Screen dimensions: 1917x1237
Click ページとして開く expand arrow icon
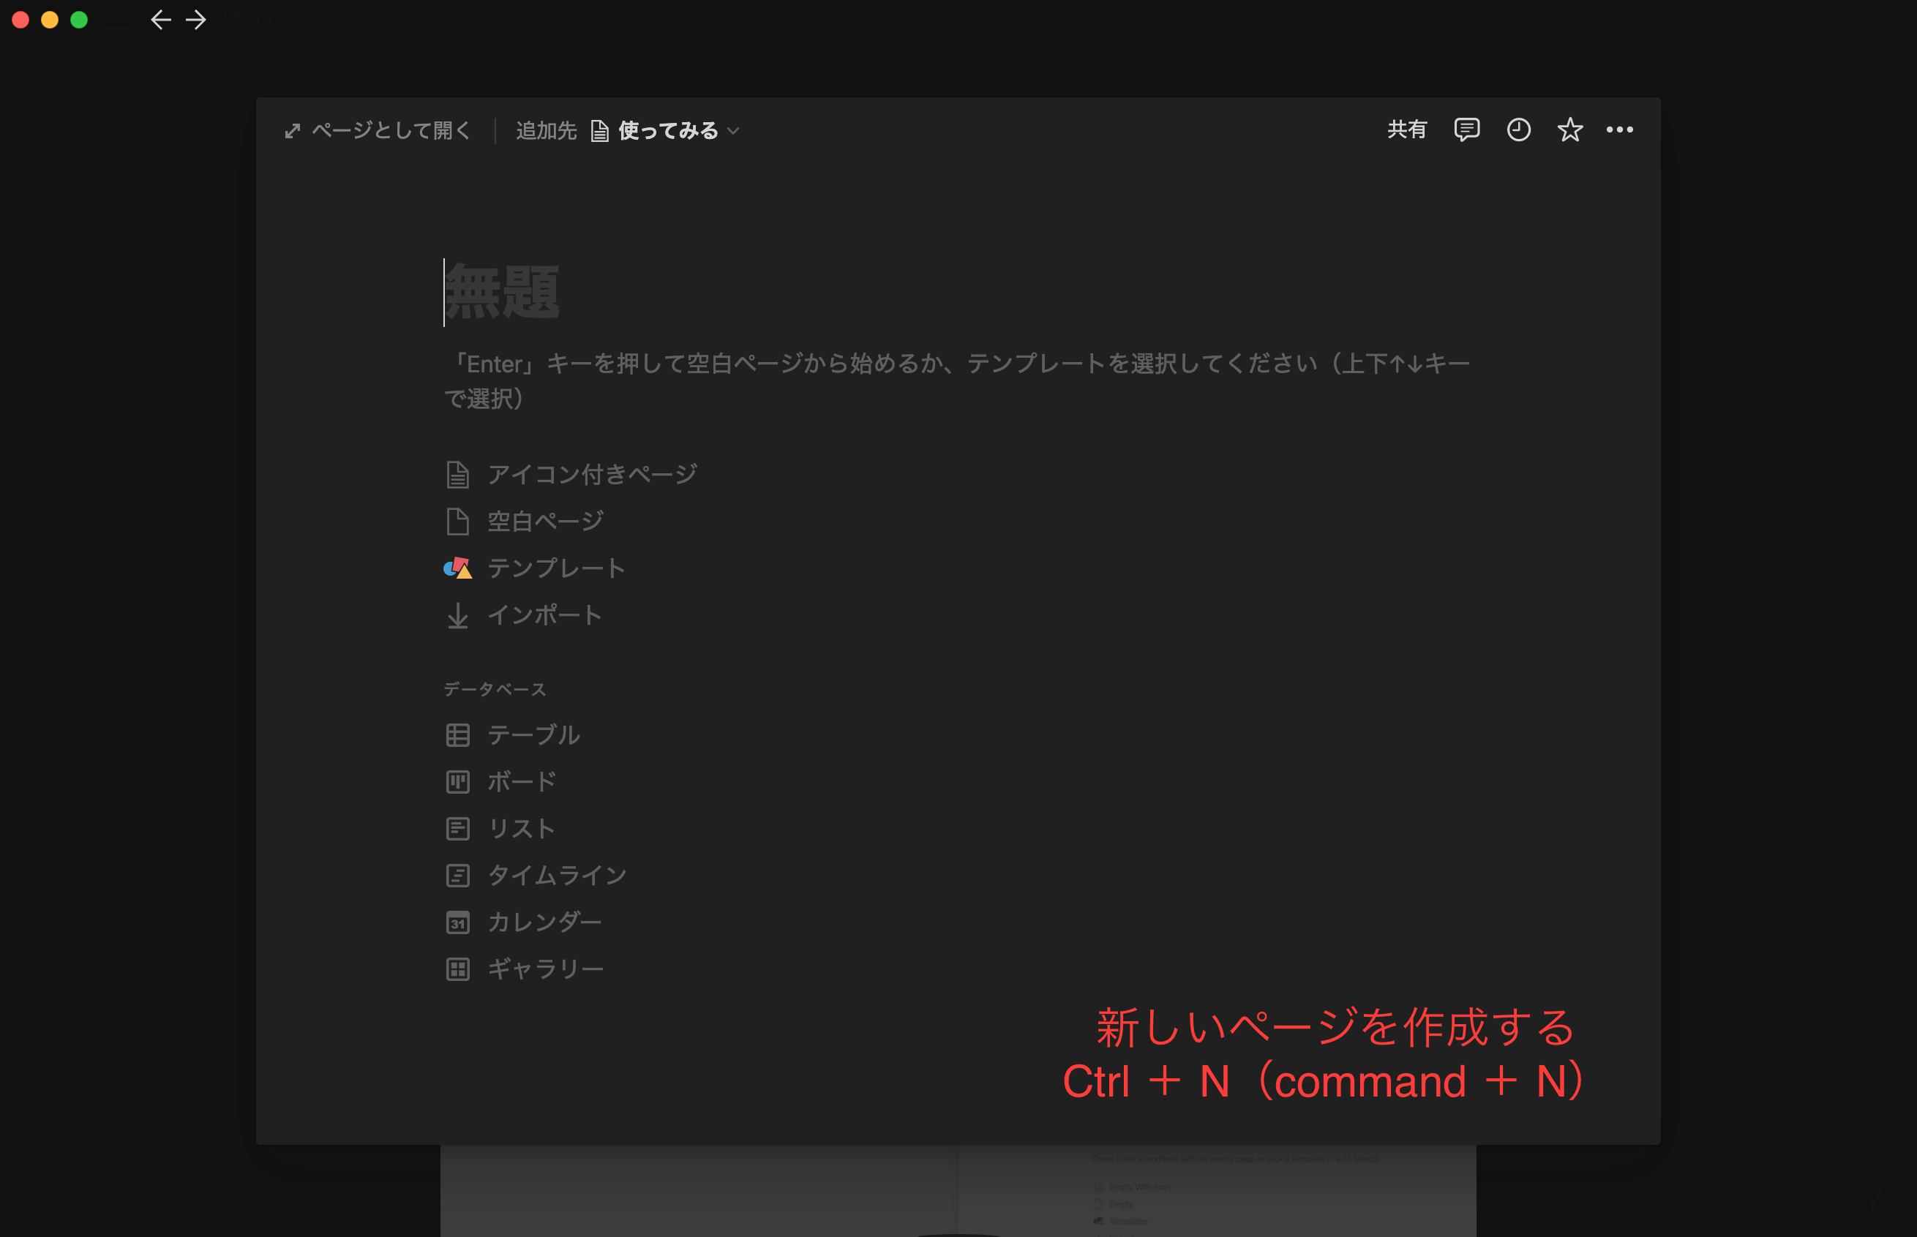click(293, 131)
